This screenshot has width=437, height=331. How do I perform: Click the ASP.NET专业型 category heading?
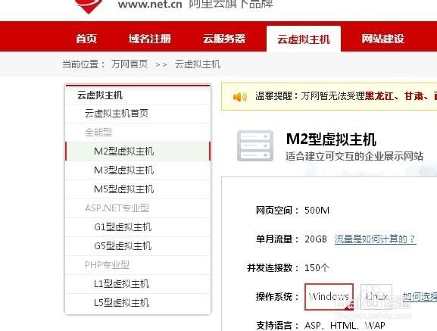[x=117, y=208]
